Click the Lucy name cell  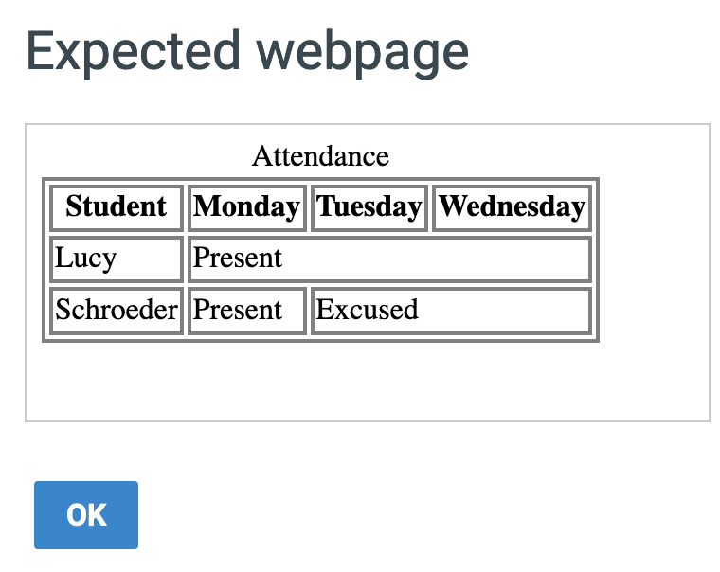(x=85, y=259)
